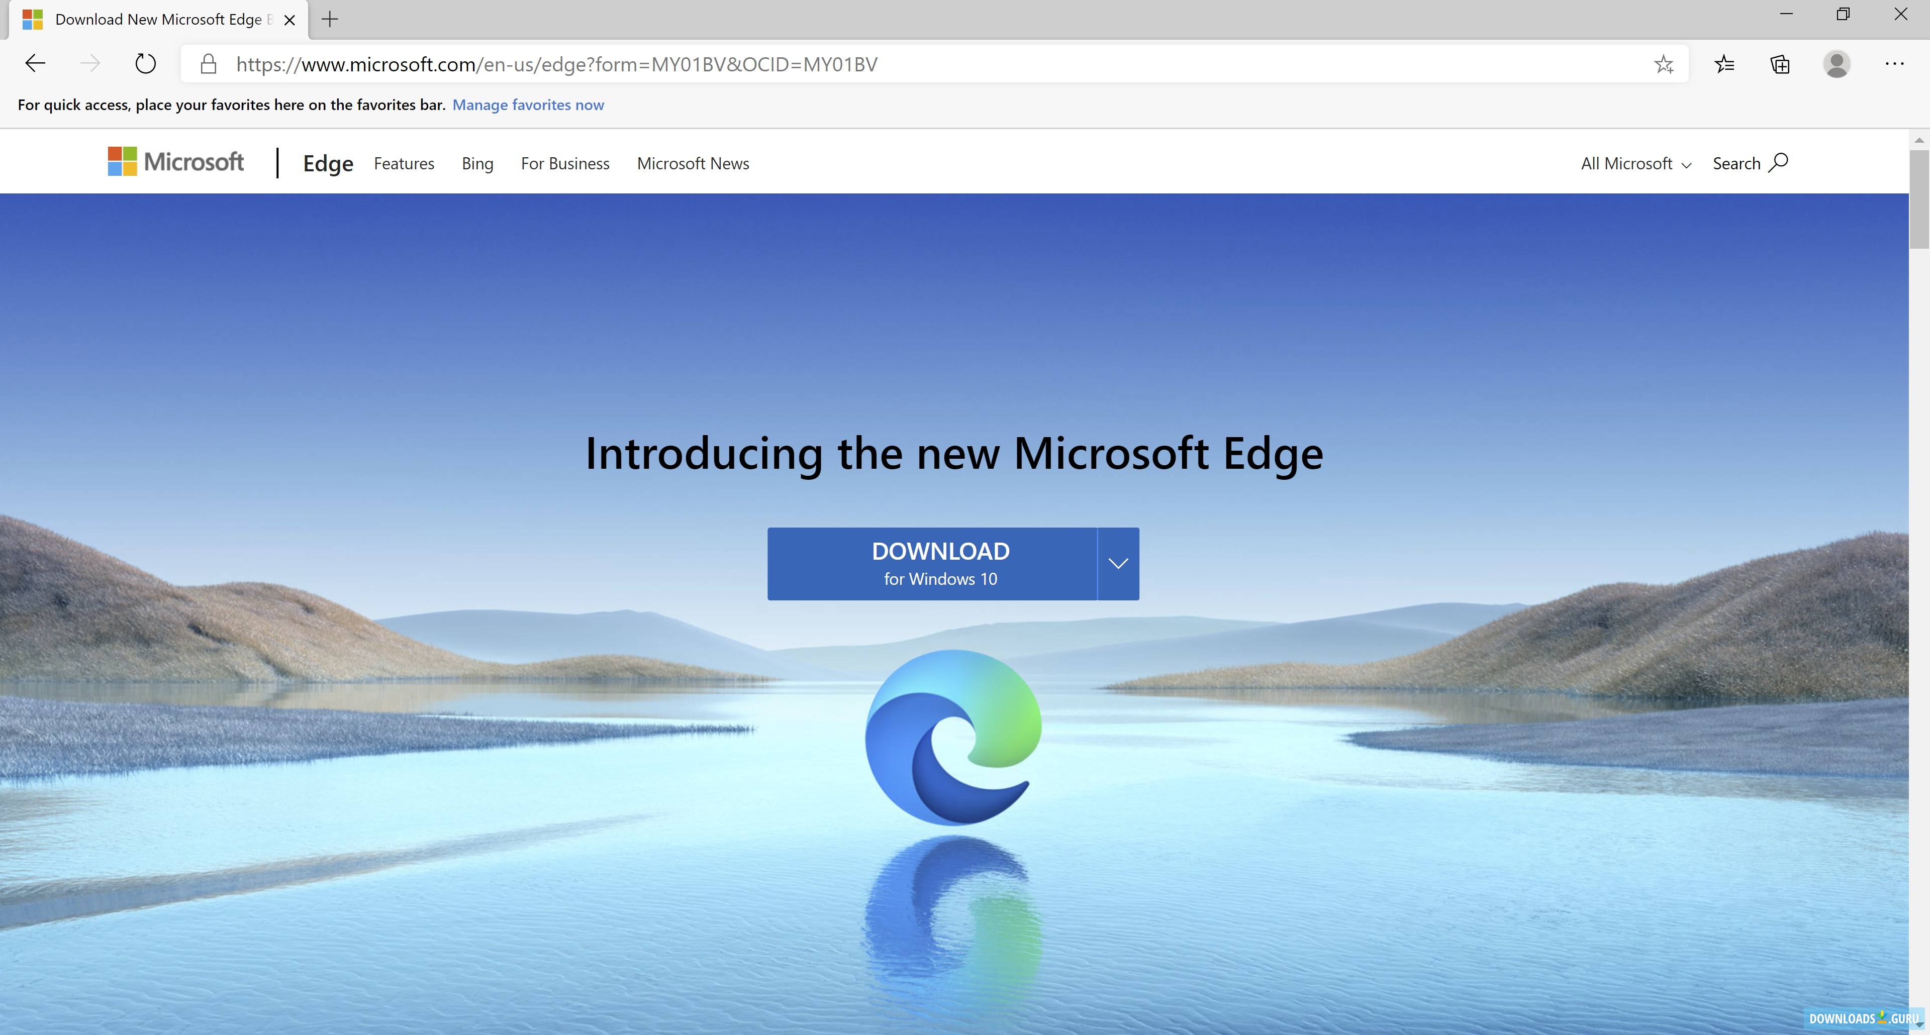Expand the download platform options chevron
The width and height of the screenshot is (1930, 1035).
[1117, 562]
